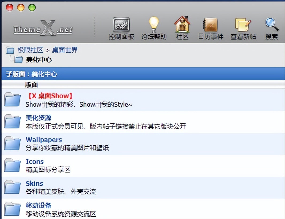The width and height of the screenshot is (285, 219).
Task: Open the 极限社区 breadcrumb link
Action: (30, 50)
